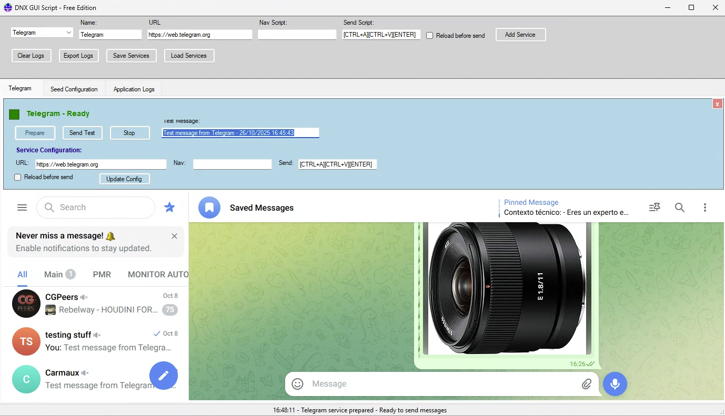Viewport: 725px width, 416px height.
Task: Click the Service Configuration Send field
Action: (338, 164)
